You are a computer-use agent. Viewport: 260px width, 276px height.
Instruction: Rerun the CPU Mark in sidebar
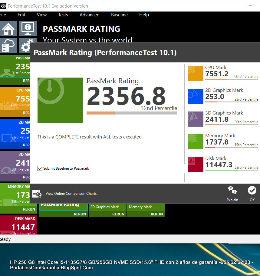pyautogui.click(x=26, y=113)
